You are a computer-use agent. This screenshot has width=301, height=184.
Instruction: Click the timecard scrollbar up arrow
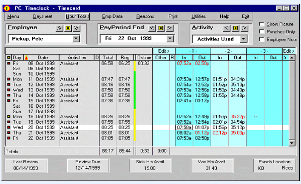tap(292, 58)
